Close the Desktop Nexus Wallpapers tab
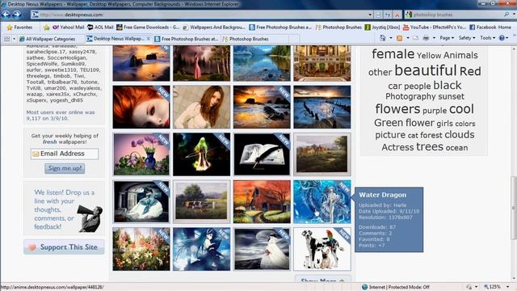This screenshot has width=517, height=291. (x=149, y=39)
